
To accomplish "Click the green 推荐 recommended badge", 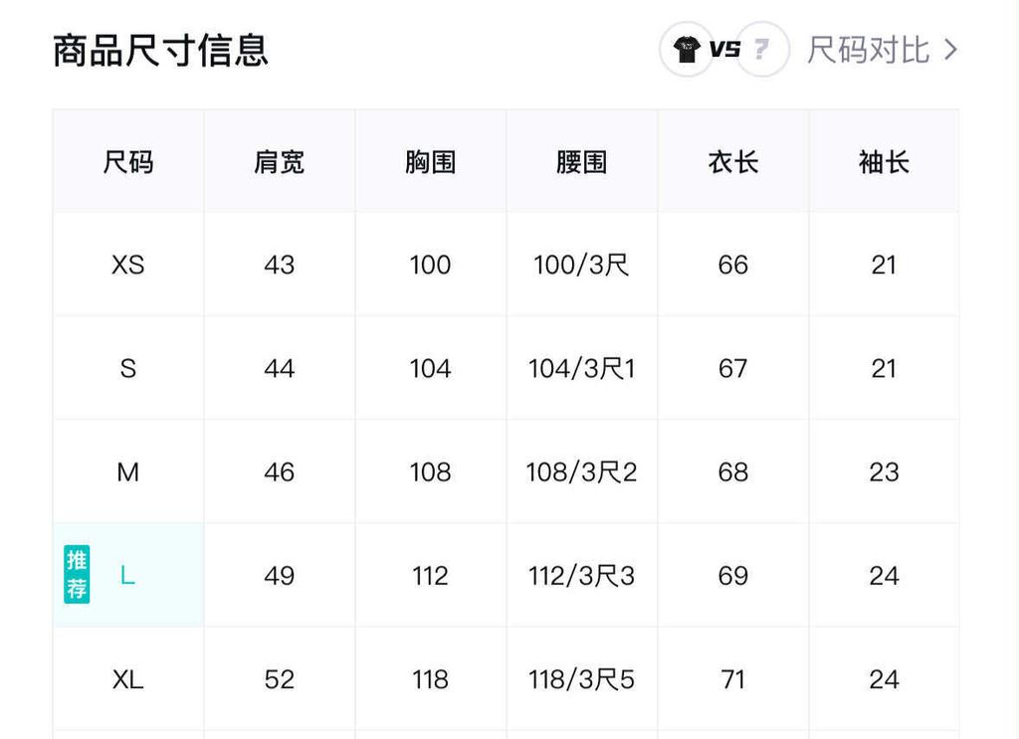I will click(77, 575).
